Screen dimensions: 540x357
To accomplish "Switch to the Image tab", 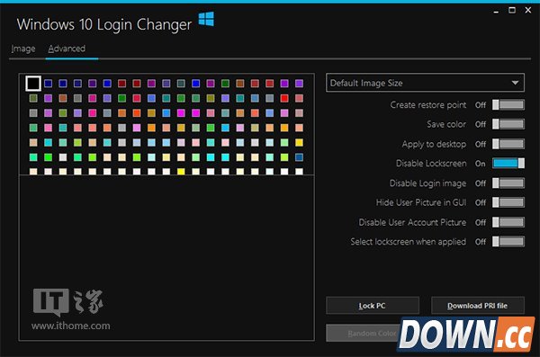I will point(23,49).
